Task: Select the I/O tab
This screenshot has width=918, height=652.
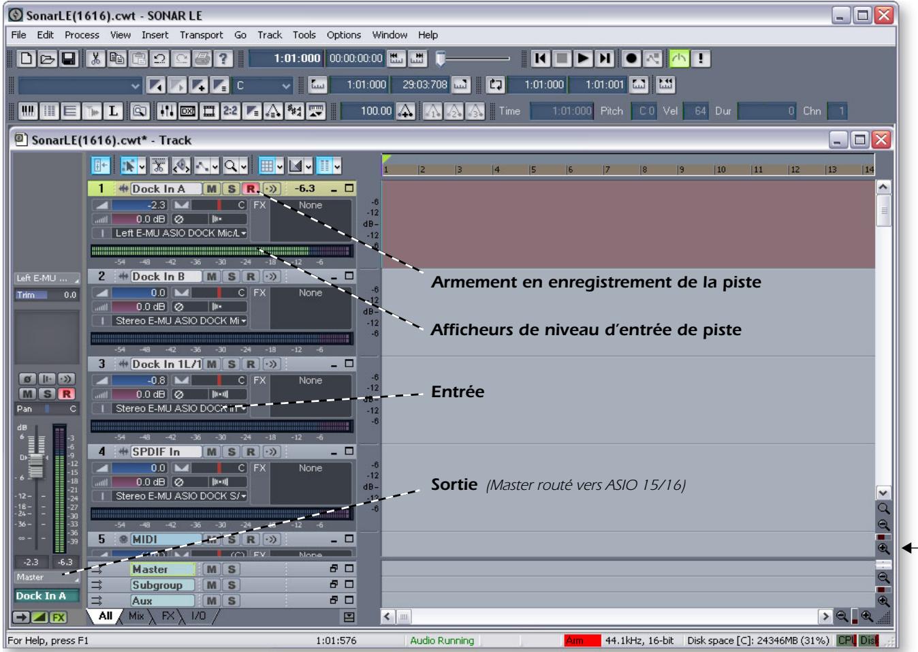Action: [198, 616]
